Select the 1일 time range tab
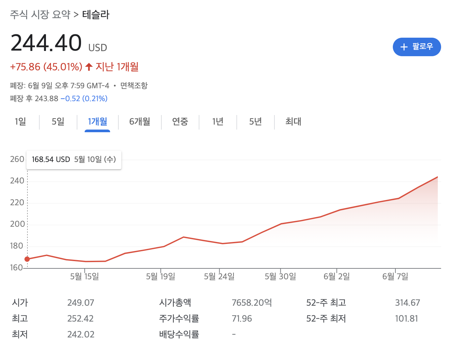Viewport: 453px width, 353px height. tap(20, 122)
